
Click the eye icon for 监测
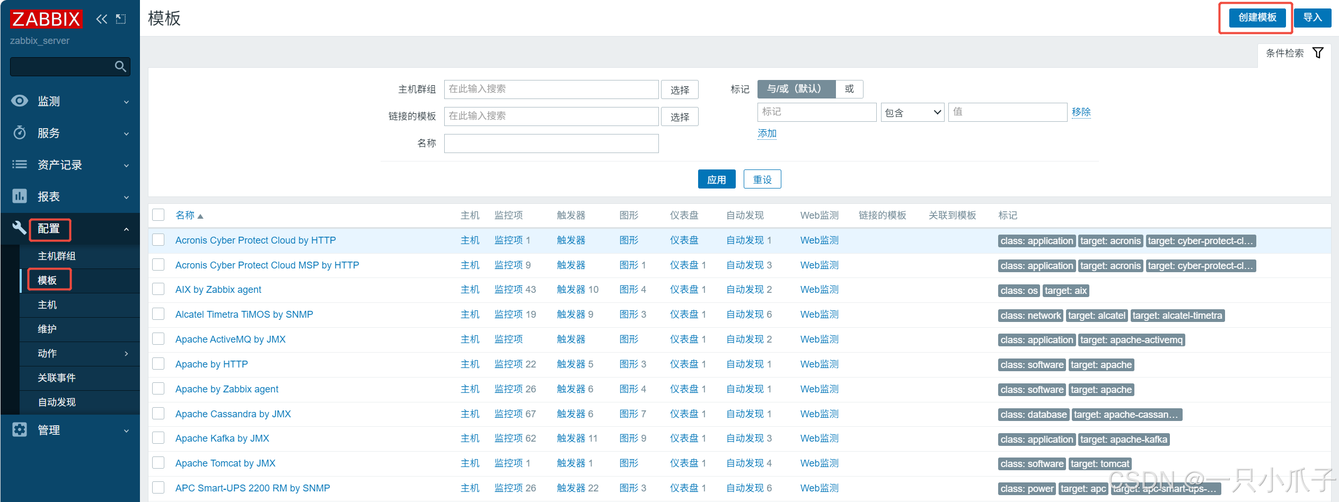20,101
